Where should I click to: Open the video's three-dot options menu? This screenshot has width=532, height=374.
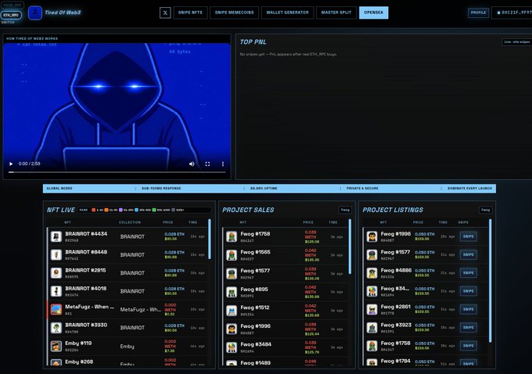click(x=222, y=164)
